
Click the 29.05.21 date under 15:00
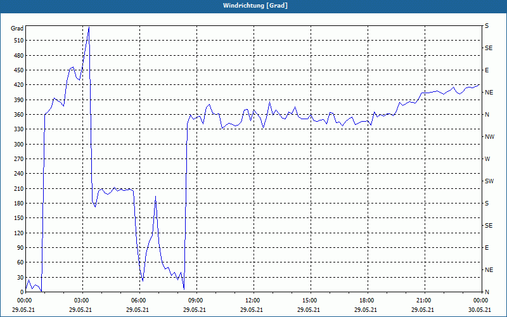[309, 309]
